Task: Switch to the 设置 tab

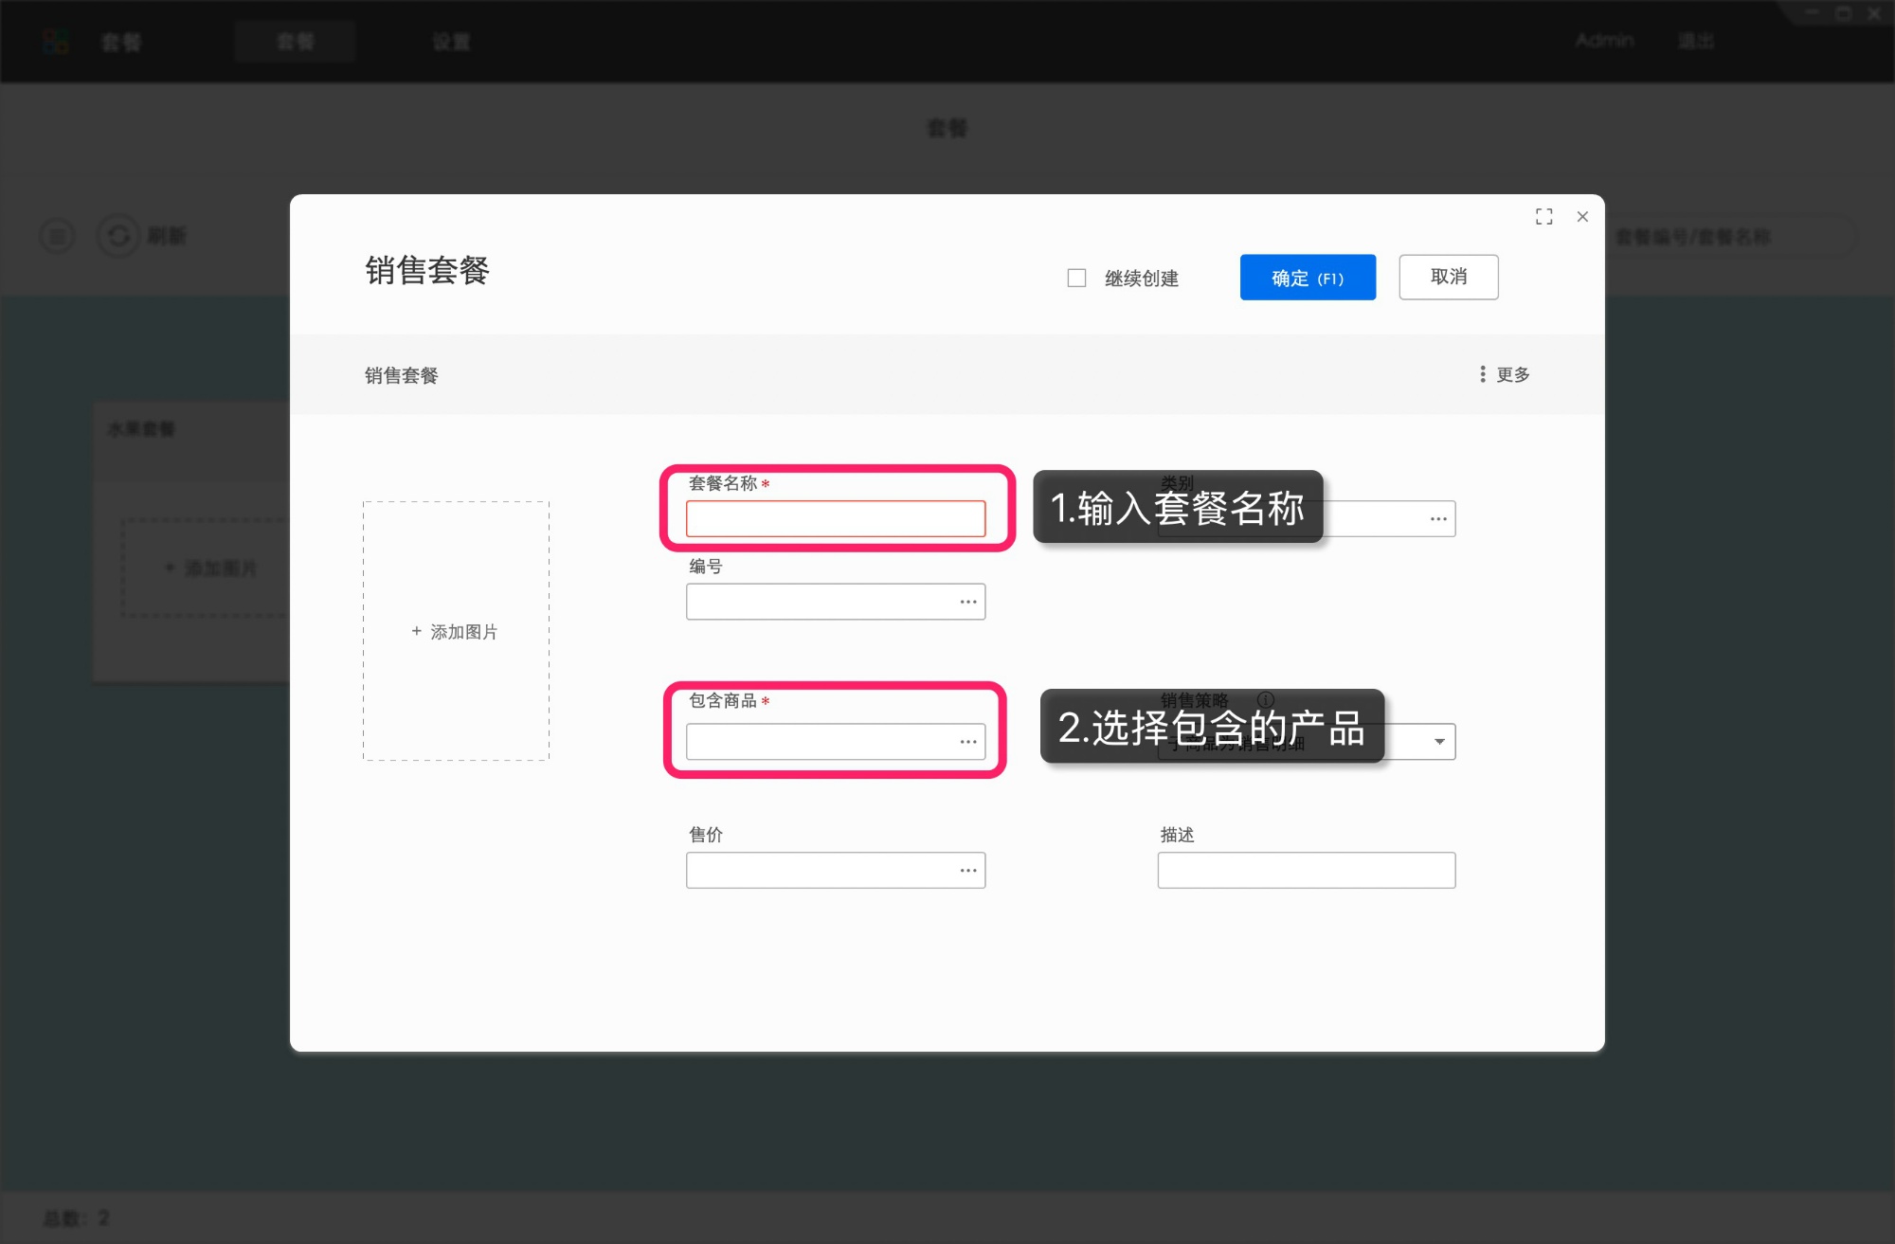Action: click(x=452, y=41)
